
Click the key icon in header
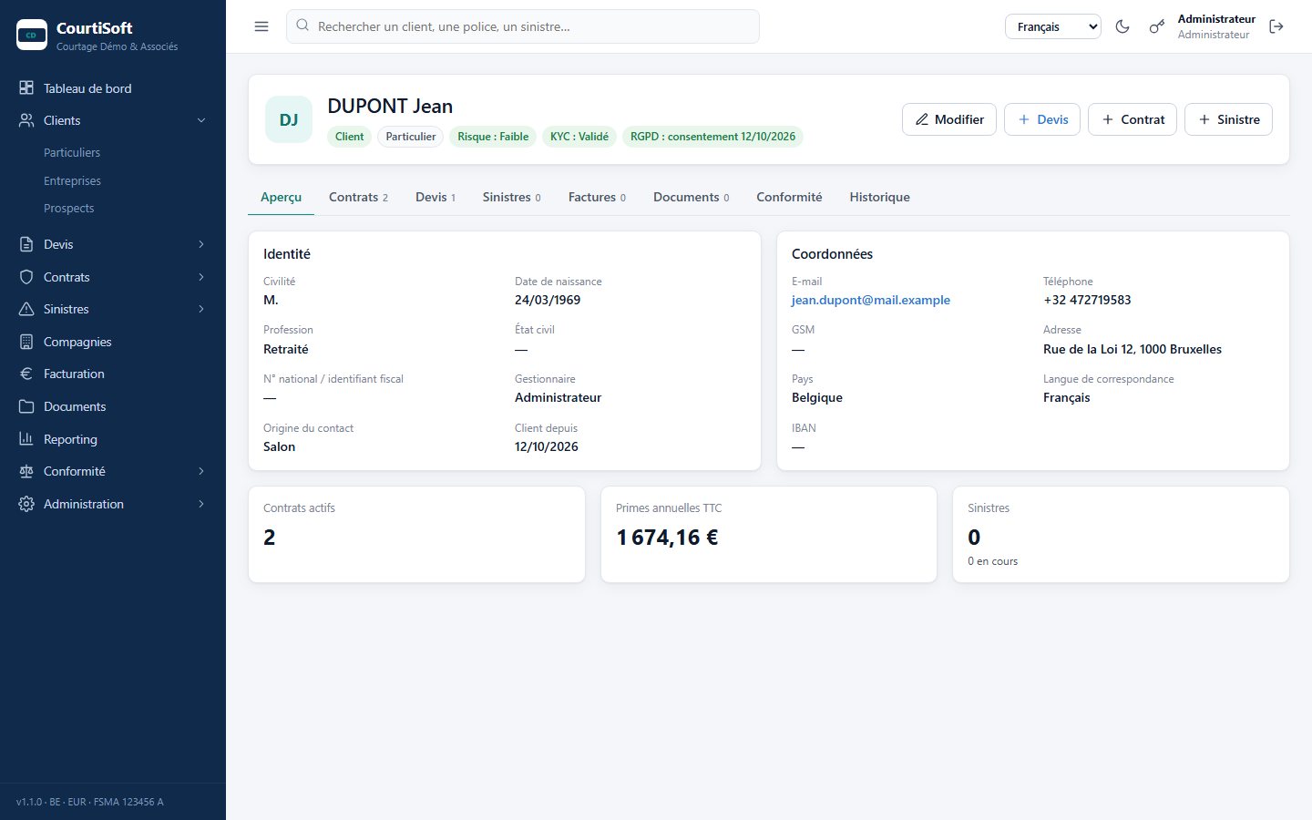pos(1156,26)
